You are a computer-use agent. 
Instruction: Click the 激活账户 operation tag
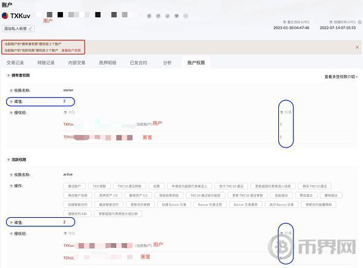[74, 186]
